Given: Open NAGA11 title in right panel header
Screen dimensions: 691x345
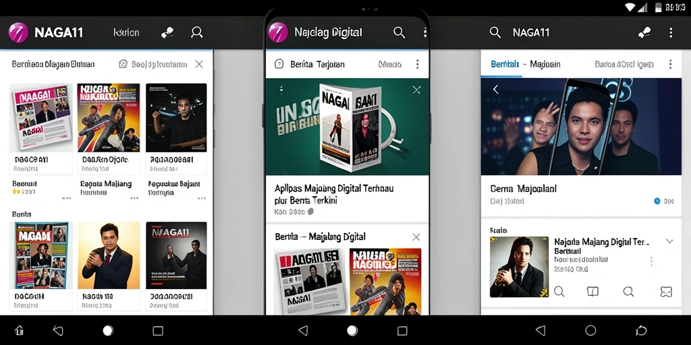Looking at the screenshot, I should click(531, 32).
